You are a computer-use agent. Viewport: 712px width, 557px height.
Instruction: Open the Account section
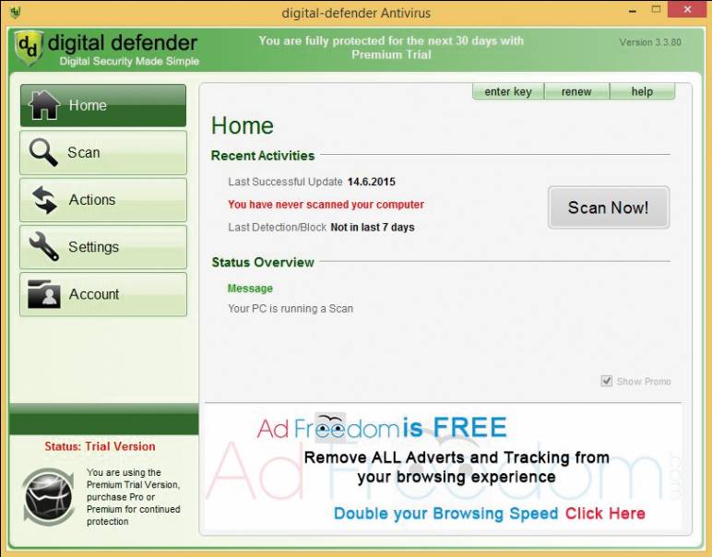(103, 294)
